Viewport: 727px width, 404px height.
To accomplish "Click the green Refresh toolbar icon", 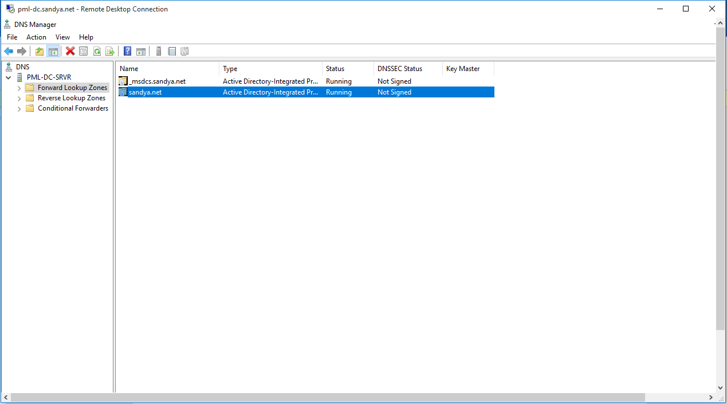I will 97,52.
